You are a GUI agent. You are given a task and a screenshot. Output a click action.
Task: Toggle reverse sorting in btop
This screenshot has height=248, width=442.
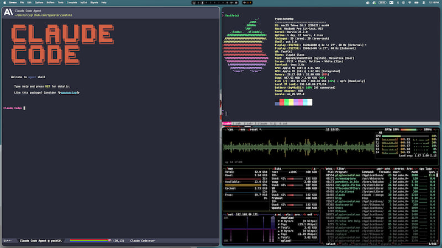pyautogui.click(x=399, y=169)
